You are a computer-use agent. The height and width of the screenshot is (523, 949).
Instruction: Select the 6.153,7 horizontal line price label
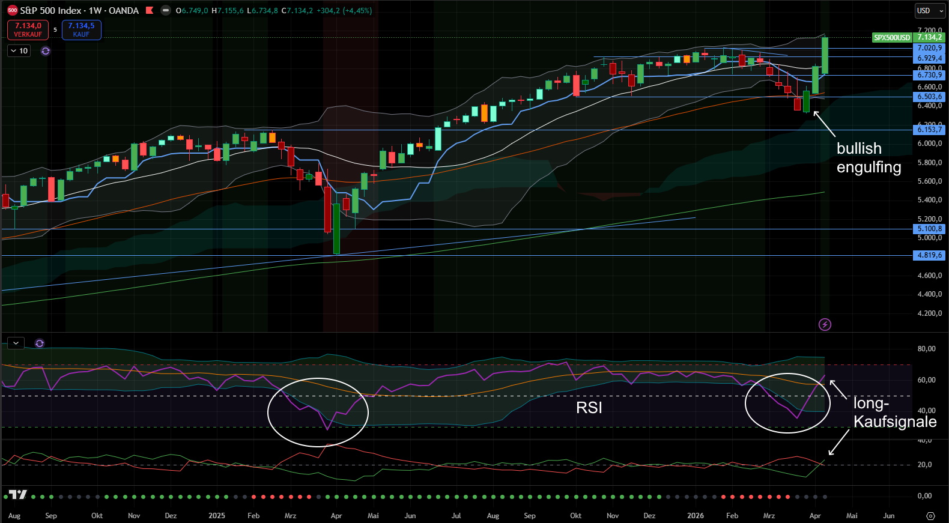click(x=929, y=130)
